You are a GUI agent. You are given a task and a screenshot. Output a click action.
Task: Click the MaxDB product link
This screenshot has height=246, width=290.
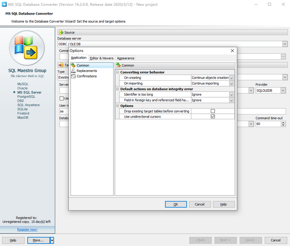coord(23,117)
